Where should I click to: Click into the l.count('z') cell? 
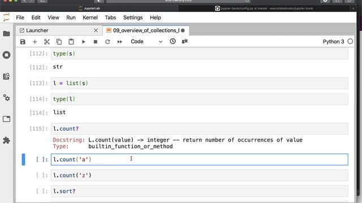pyautogui.click(x=200, y=175)
